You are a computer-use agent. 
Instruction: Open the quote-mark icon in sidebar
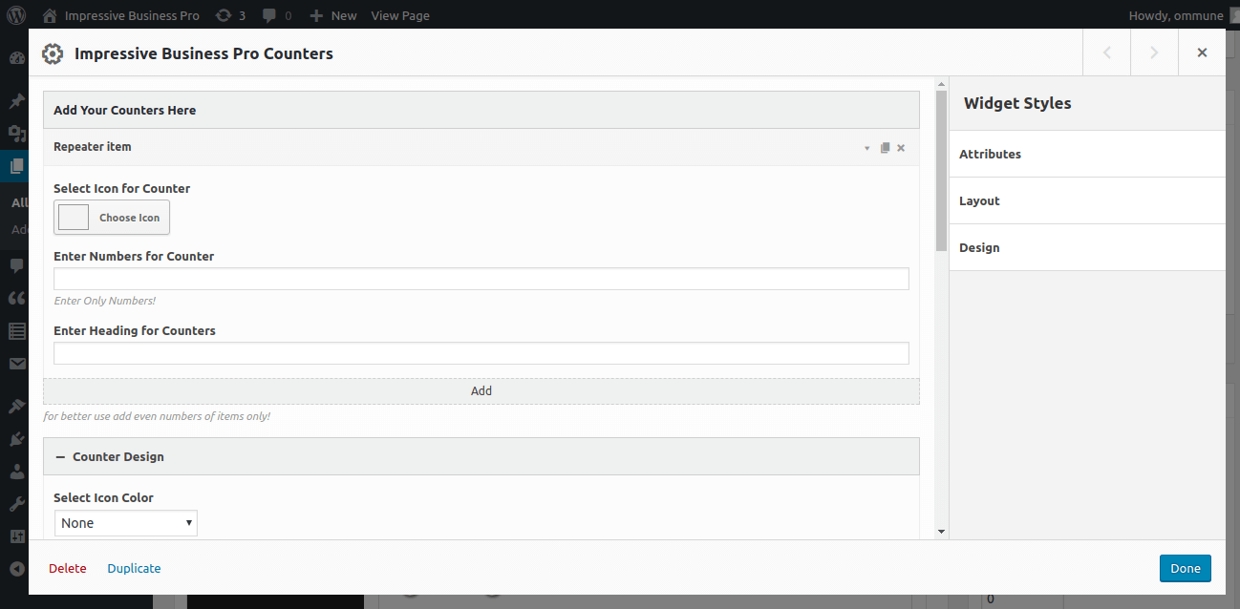(x=16, y=298)
